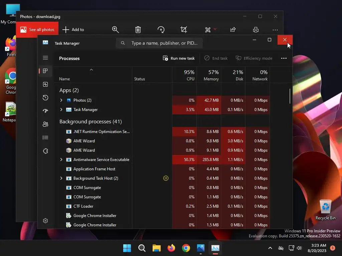Open taskbar Search
The image size is (342, 256).
click(x=142, y=248)
